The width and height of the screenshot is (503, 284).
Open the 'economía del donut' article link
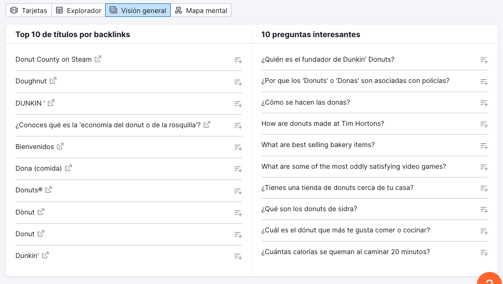(207, 124)
